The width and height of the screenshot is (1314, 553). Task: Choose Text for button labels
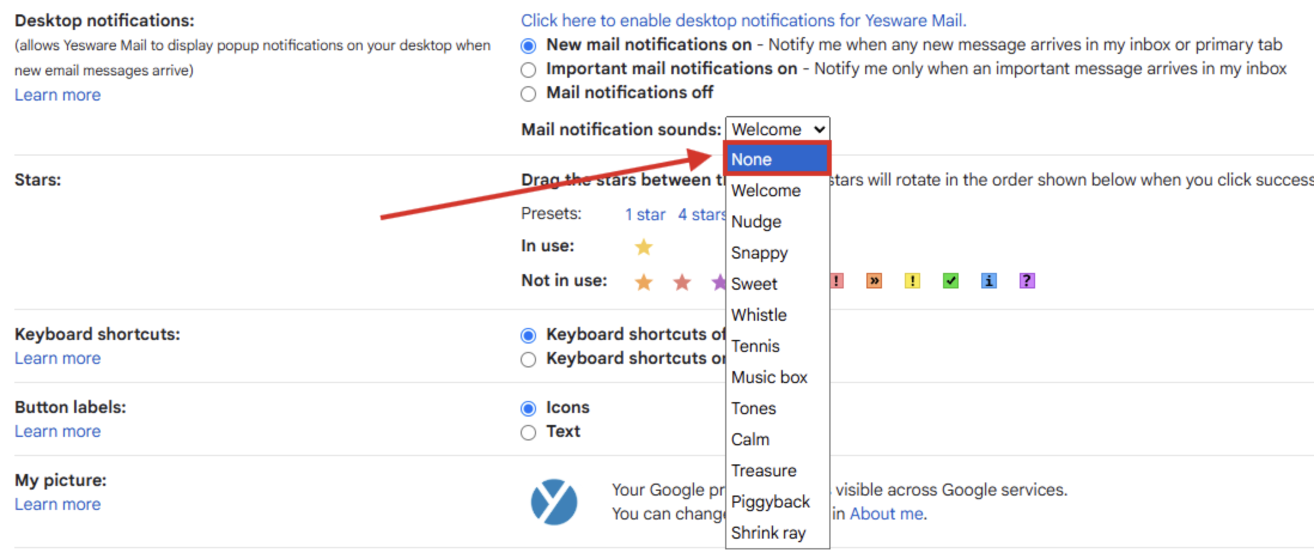[528, 432]
